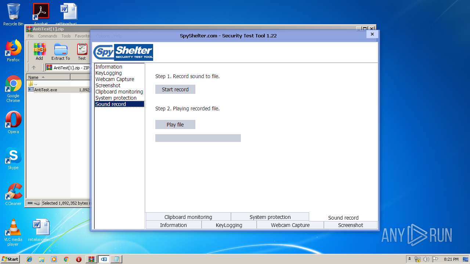Open Chrome from the taskbar
The height and width of the screenshot is (264, 470).
(x=66, y=259)
